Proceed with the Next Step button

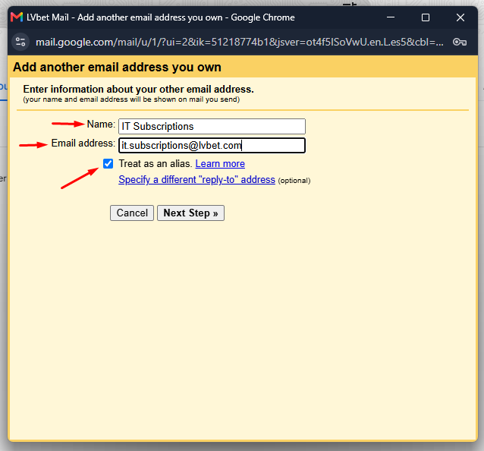(x=190, y=213)
